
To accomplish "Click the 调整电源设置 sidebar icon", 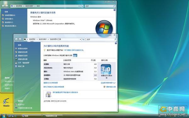I will (x=16, y=59).
